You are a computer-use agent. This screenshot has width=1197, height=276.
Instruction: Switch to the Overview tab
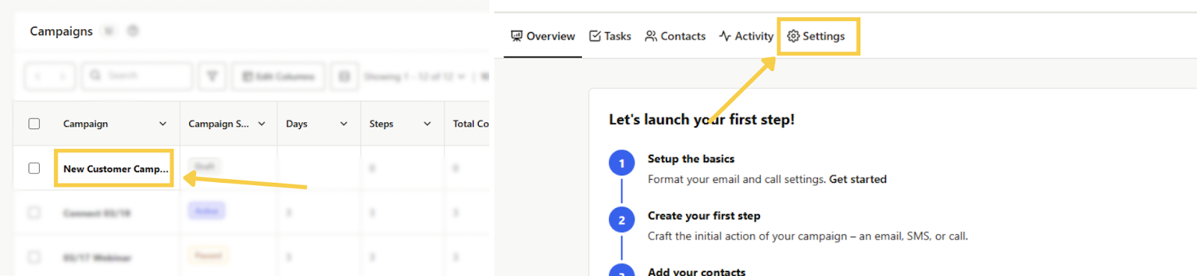543,36
